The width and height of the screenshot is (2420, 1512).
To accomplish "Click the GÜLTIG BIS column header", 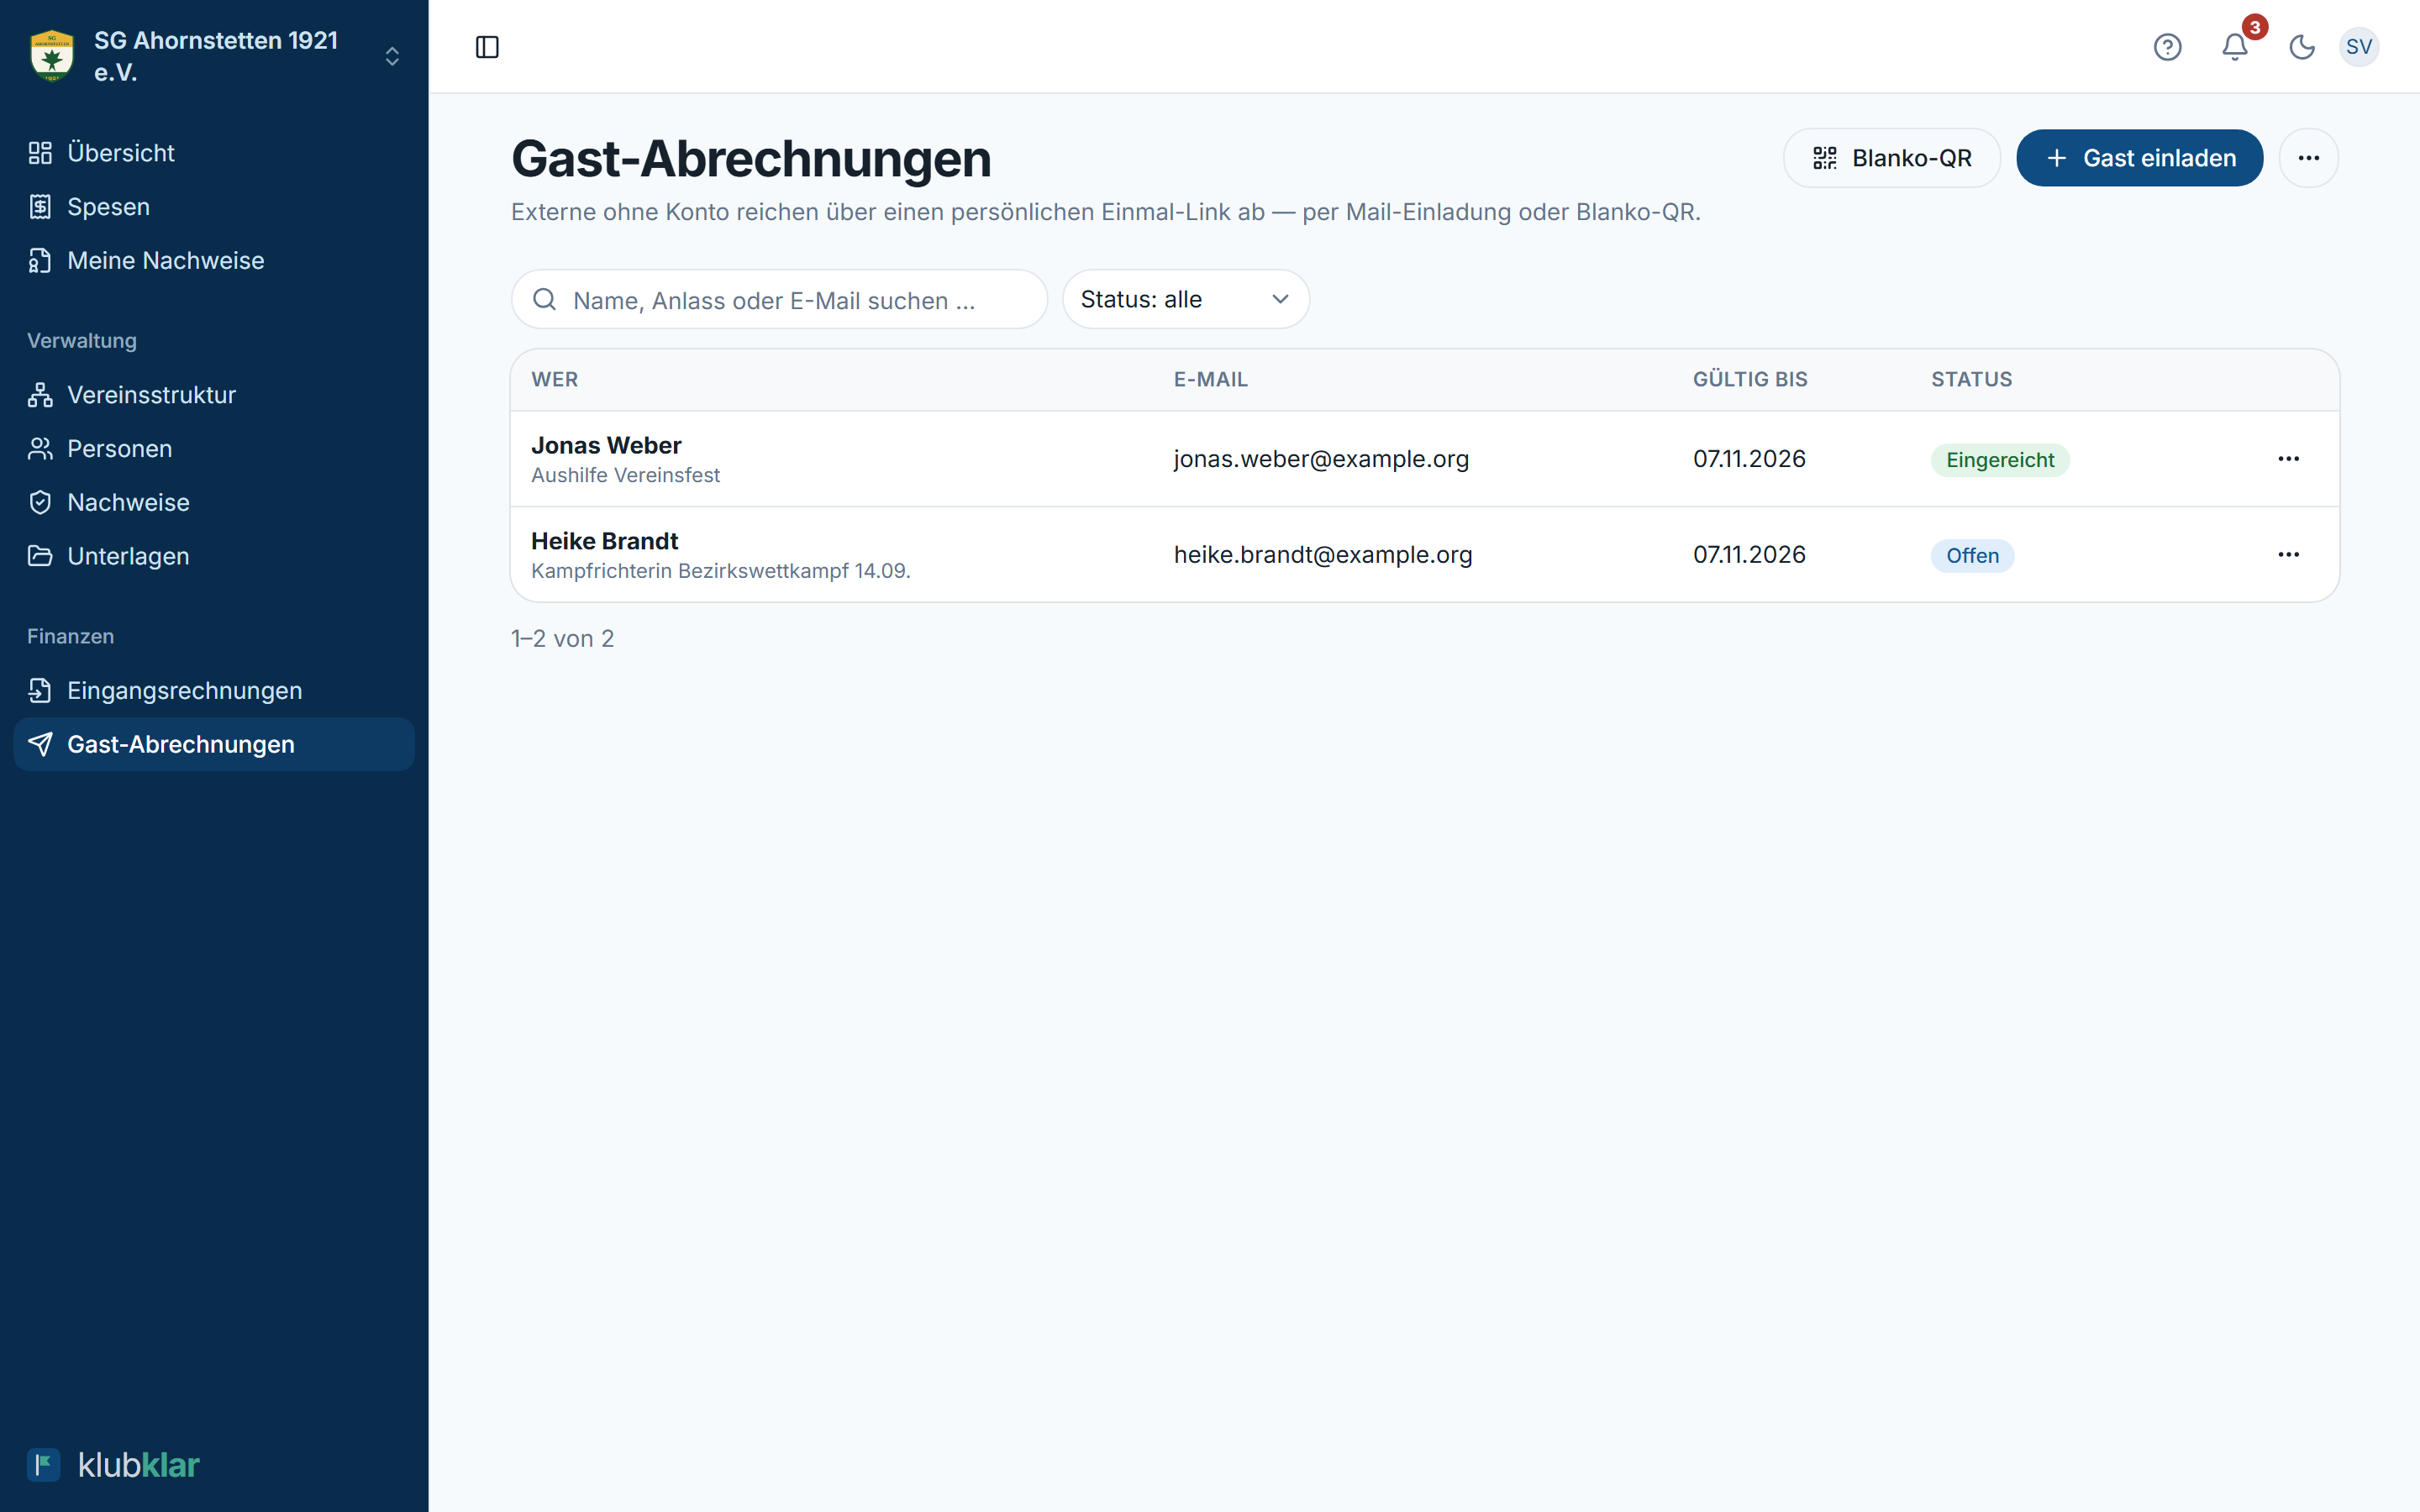I will pyautogui.click(x=1750, y=380).
